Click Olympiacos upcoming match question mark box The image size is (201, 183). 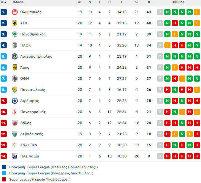coord(160,12)
